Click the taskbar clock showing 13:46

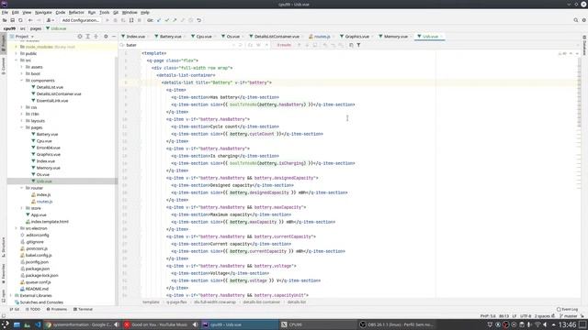(568, 324)
